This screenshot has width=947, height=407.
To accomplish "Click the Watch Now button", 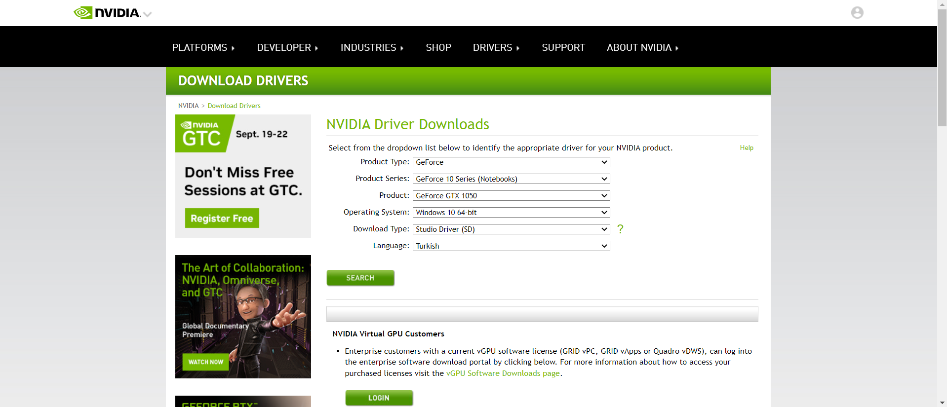I will click(x=205, y=362).
